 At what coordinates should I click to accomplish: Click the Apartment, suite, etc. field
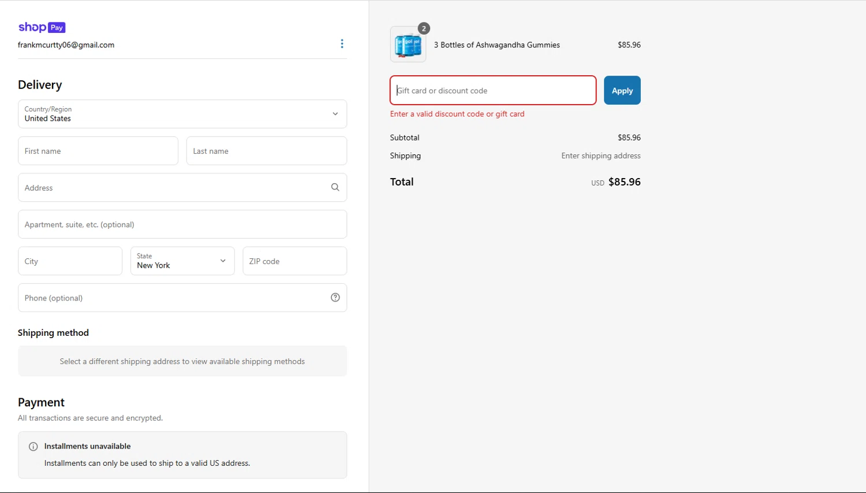pos(182,224)
